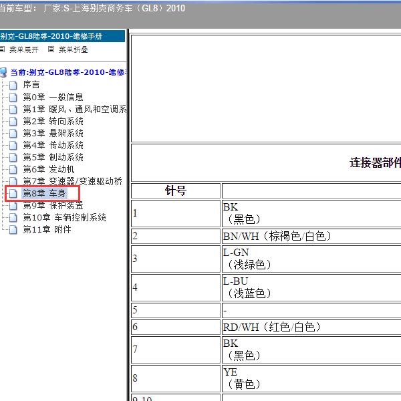The image size is (401, 401).
Task: Click page icon beside 第8章 车身
Action: click(x=13, y=194)
